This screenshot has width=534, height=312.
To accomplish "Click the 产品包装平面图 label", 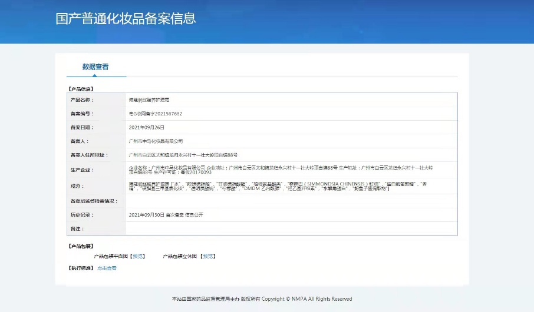I will pyautogui.click(x=111, y=256).
